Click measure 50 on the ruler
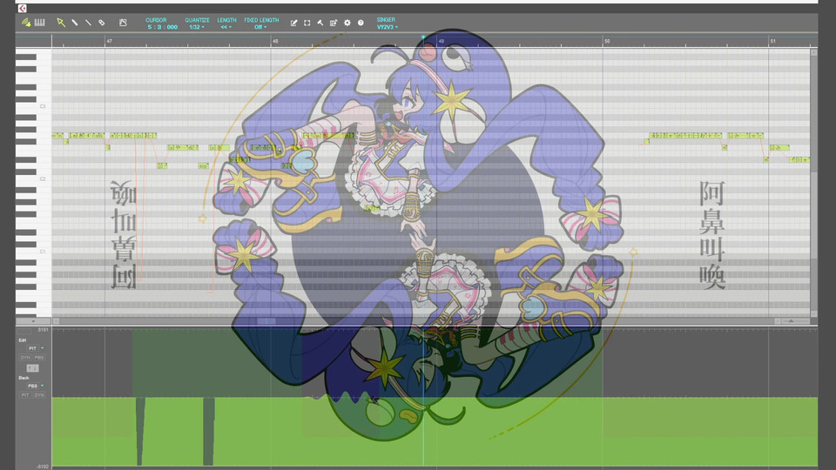The height and width of the screenshot is (470, 836). tap(607, 41)
